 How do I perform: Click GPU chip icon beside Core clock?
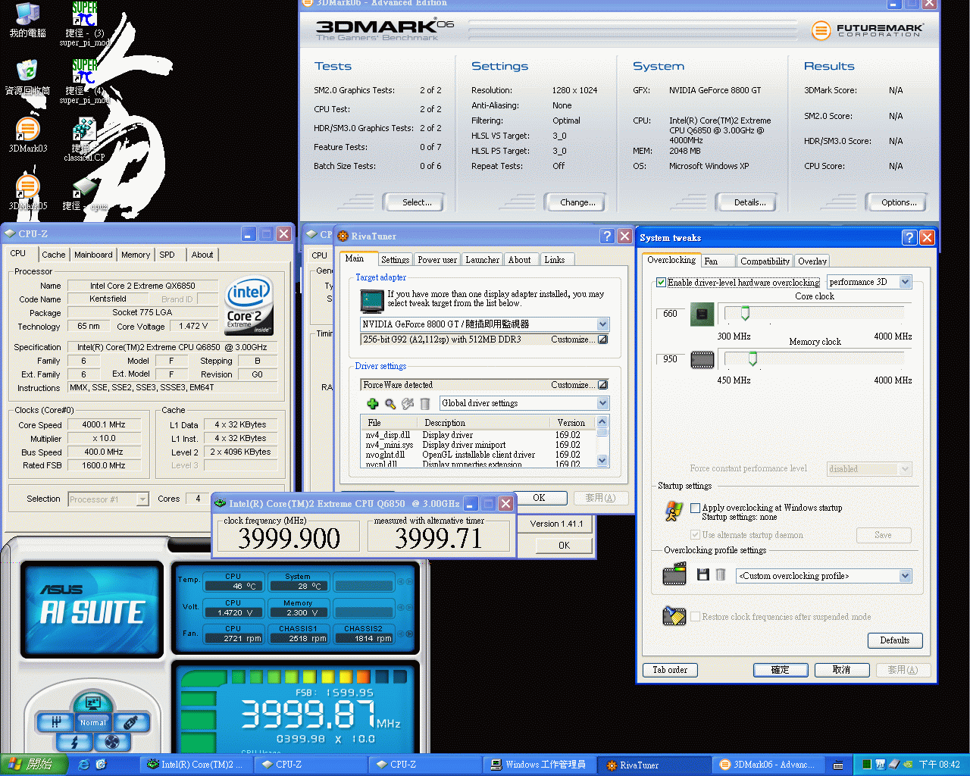point(702,314)
